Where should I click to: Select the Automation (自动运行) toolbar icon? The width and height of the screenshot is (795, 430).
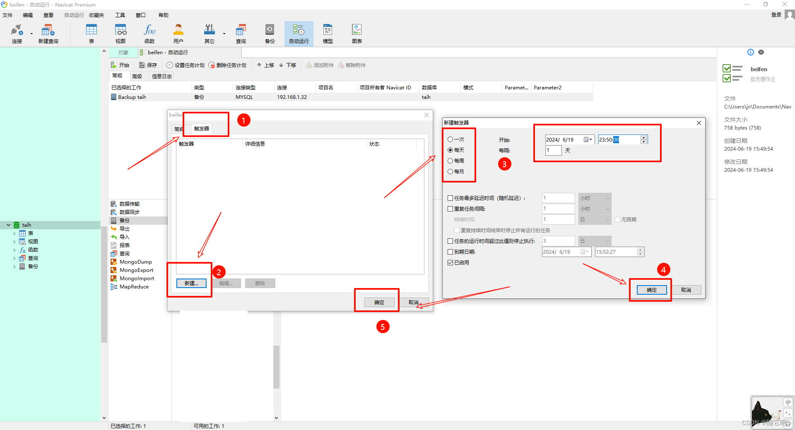click(x=299, y=34)
